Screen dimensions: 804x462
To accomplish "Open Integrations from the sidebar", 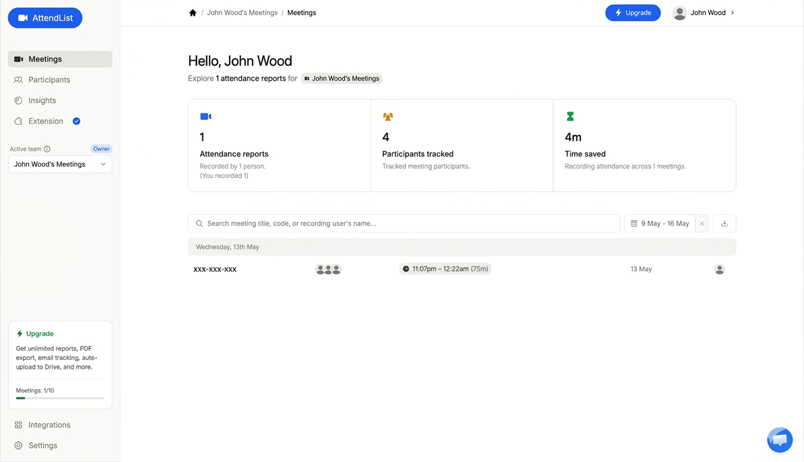I will (x=60, y=425).
